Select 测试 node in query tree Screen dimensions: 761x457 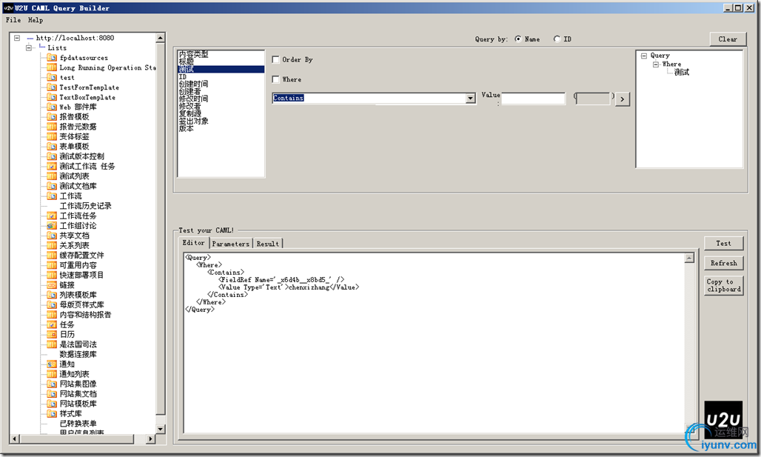681,73
